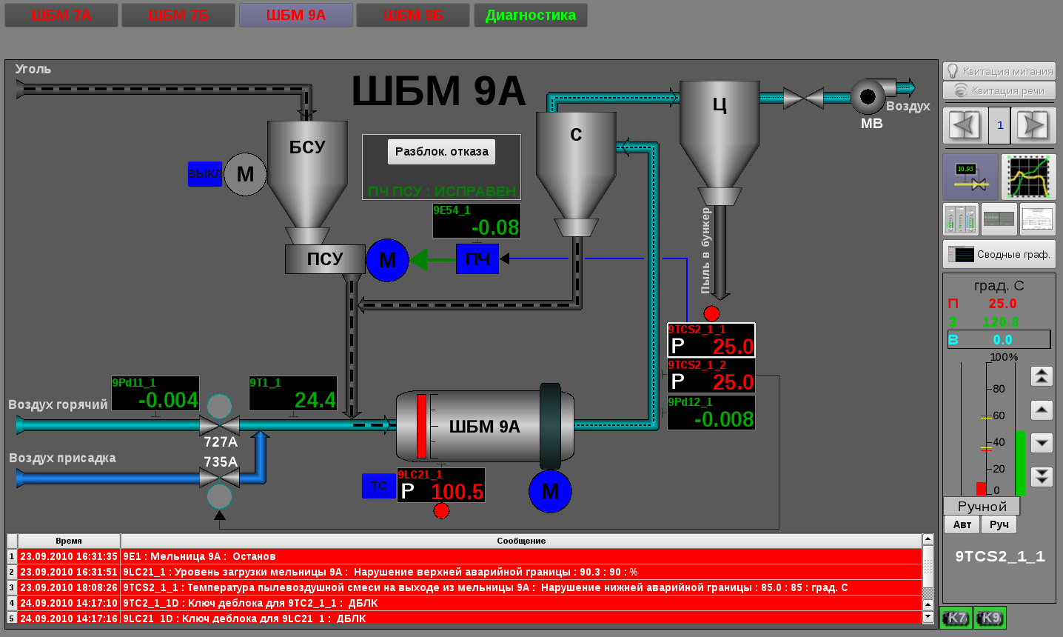This screenshot has height=637, width=1063.
Task: Click the Разблок. отказа button
Action: (441, 152)
